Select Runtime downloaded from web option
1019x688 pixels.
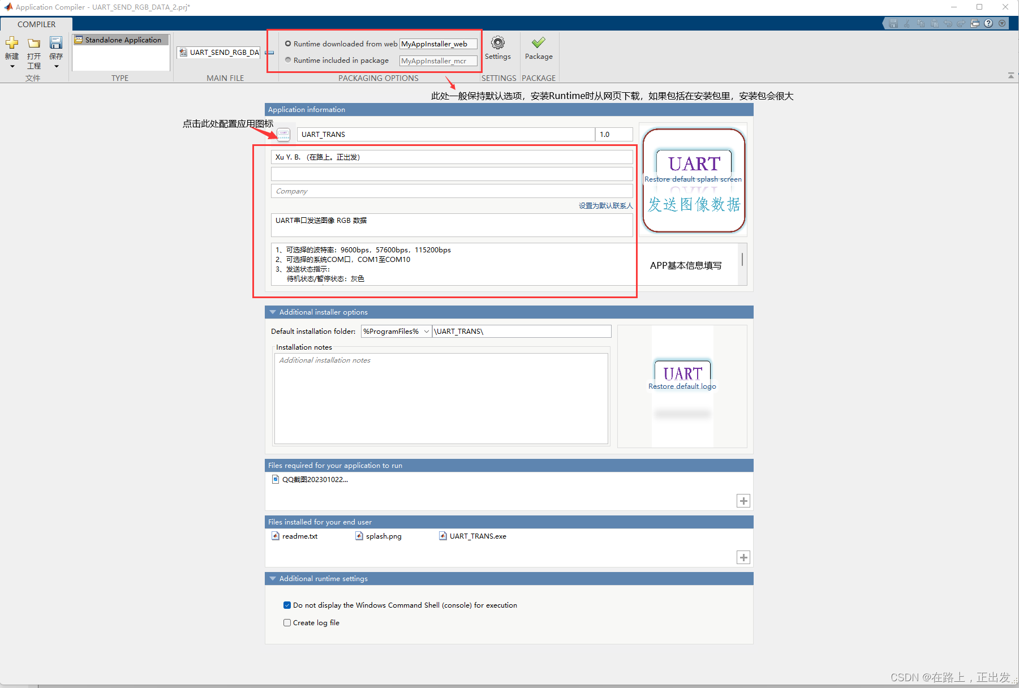coord(288,44)
